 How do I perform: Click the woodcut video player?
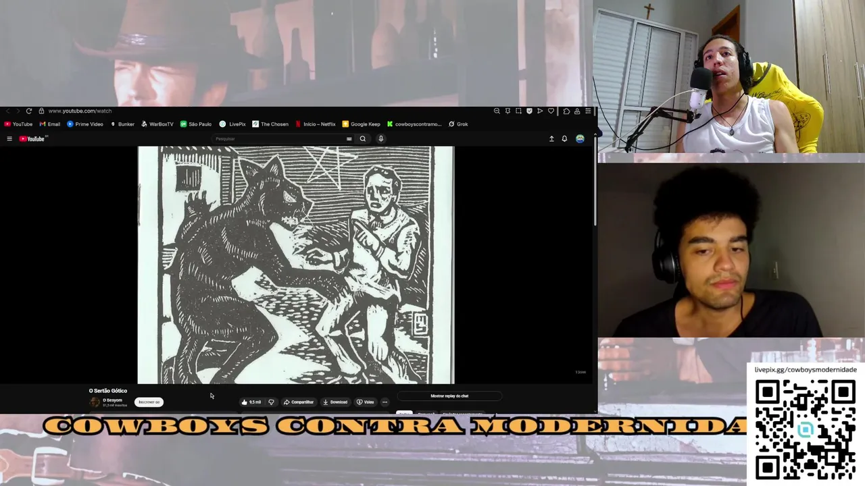(296, 265)
